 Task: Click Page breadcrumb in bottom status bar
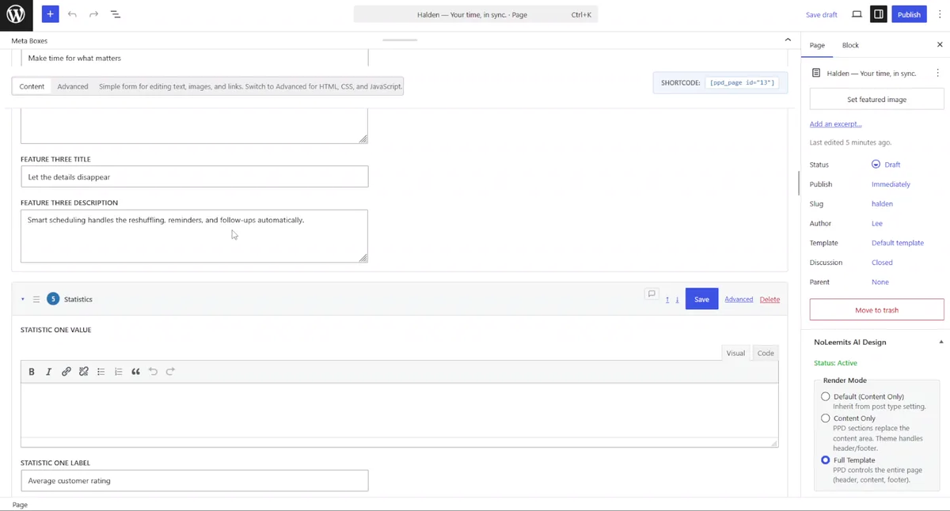(x=20, y=505)
